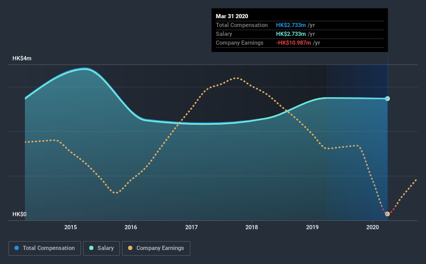Click the orange earnings data point at 2020
Image resolution: width=426 pixels, height=264 pixels.
tap(388, 214)
